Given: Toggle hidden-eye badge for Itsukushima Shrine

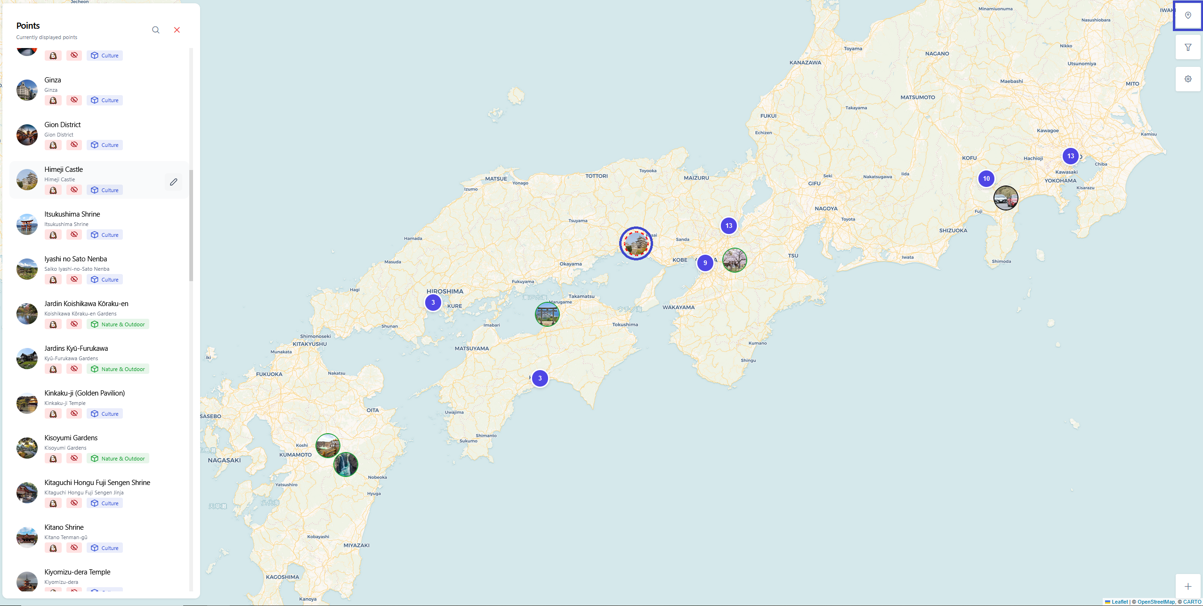Looking at the screenshot, I should pyautogui.click(x=74, y=234).
